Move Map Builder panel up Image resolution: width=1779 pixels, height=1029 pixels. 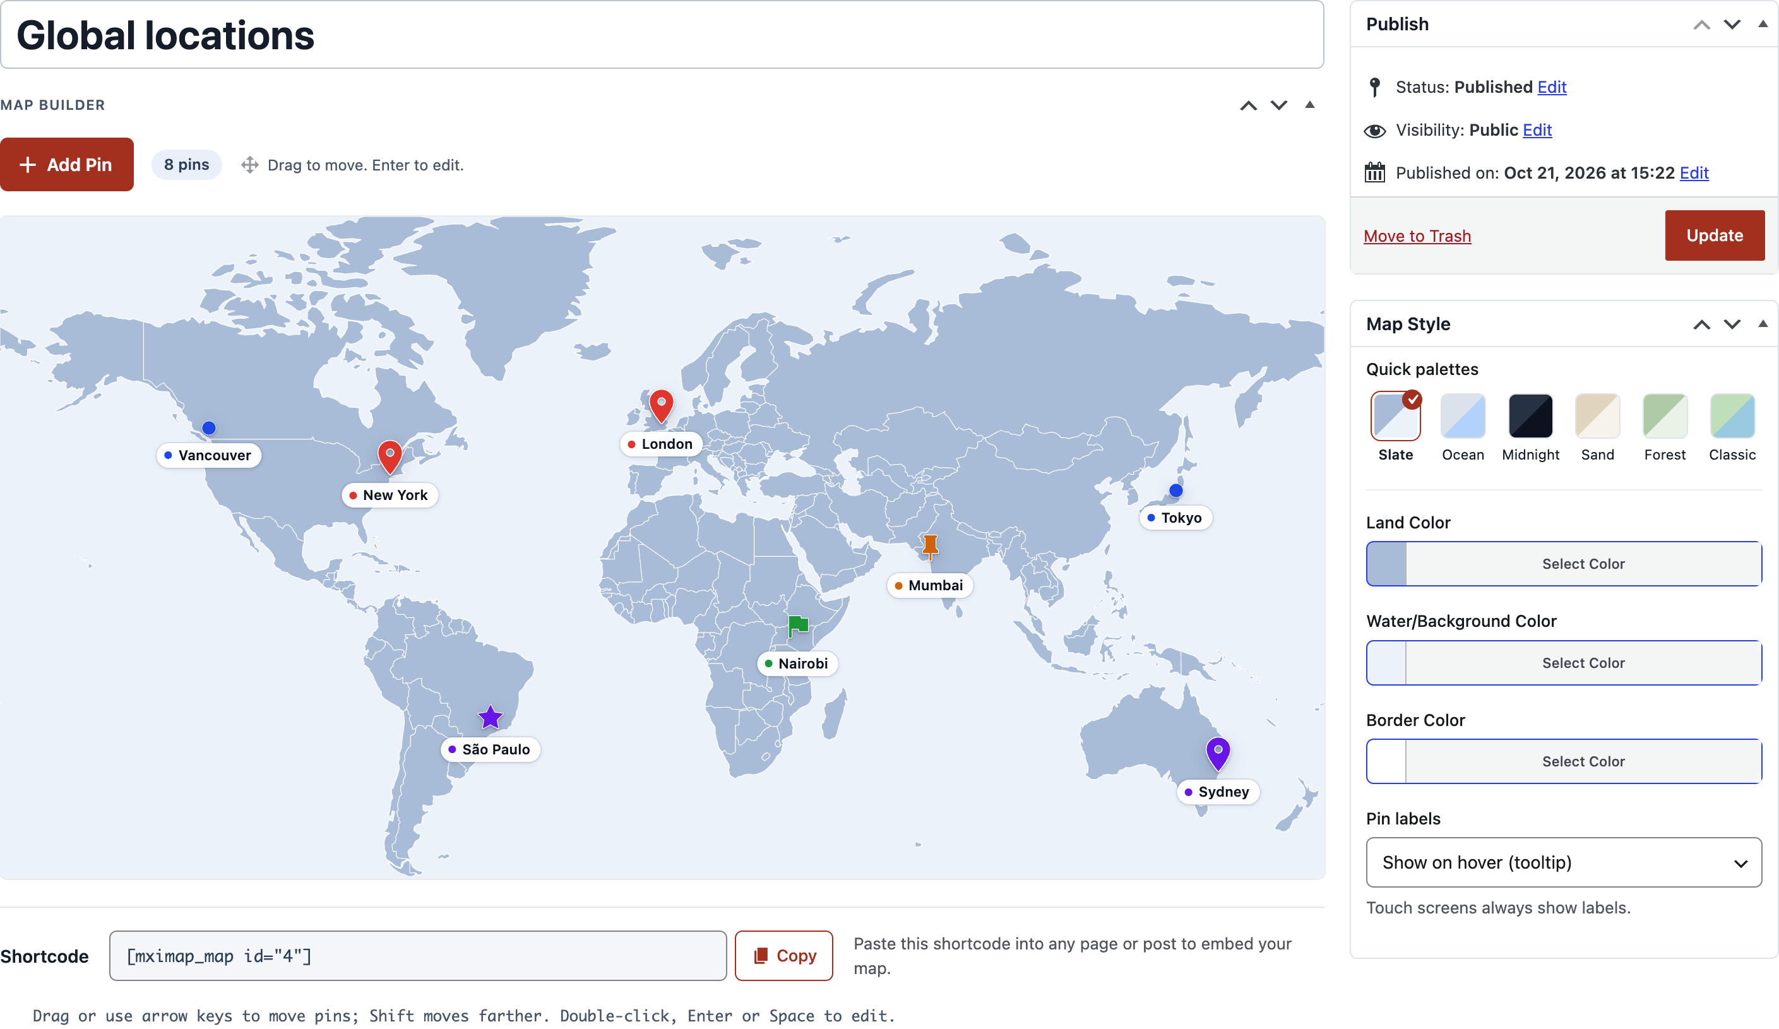1248,105
